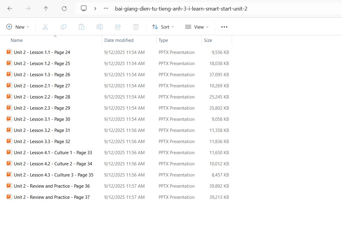Select the Unit 2 - Lesson 1.1 - Page 24 file

point(42,52)
